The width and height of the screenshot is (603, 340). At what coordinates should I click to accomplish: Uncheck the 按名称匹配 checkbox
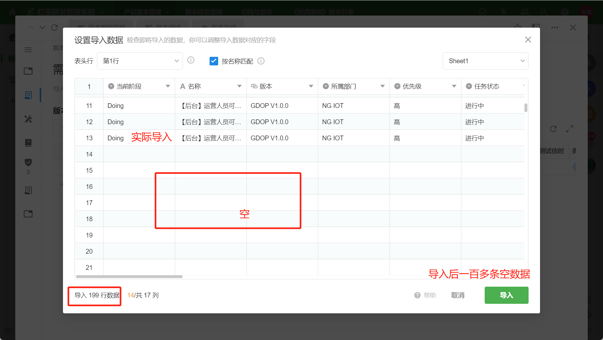coord(214,61)
